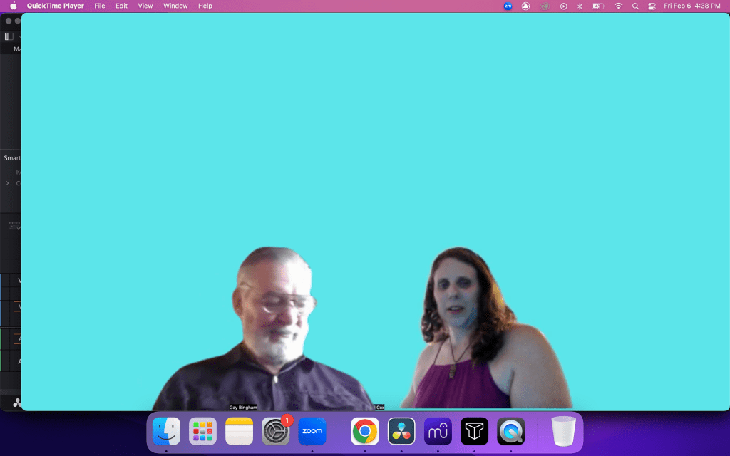Screen dimensions: 730x456
Task: Click the Zoom status icon in menu bar
Action: (x=508, y=6)
